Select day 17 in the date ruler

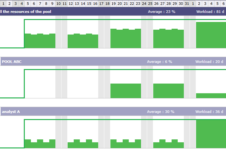pos(101,4)
